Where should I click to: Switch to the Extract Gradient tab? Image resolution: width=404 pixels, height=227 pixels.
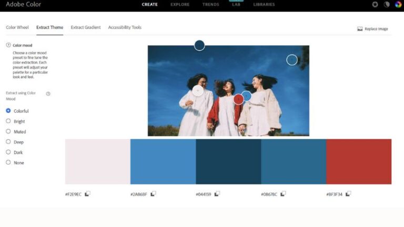(86, 27)
